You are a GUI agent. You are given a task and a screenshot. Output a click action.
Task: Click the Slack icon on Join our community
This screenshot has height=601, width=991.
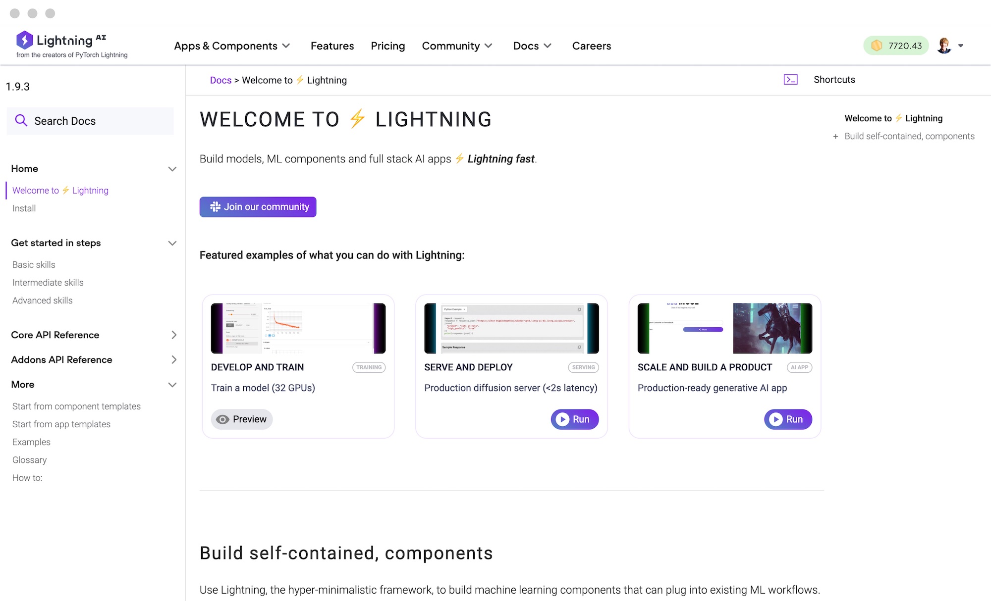coord(215,207)
